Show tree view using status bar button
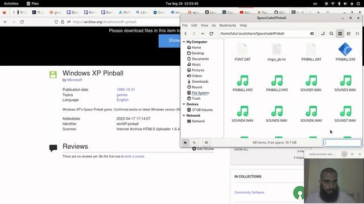The image size is (364, 204). point(195,142)
